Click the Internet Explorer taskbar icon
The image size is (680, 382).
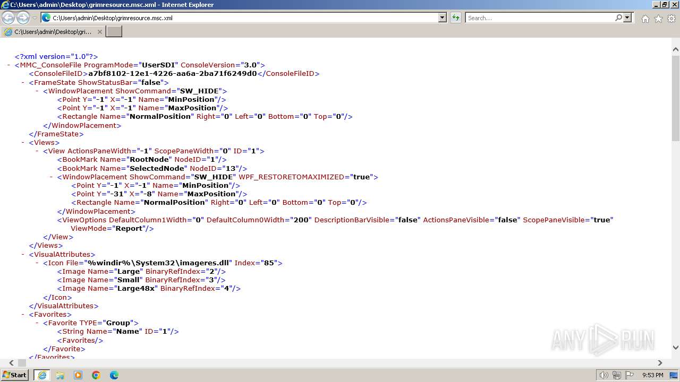pyautogui.click(x=42, y=375)
